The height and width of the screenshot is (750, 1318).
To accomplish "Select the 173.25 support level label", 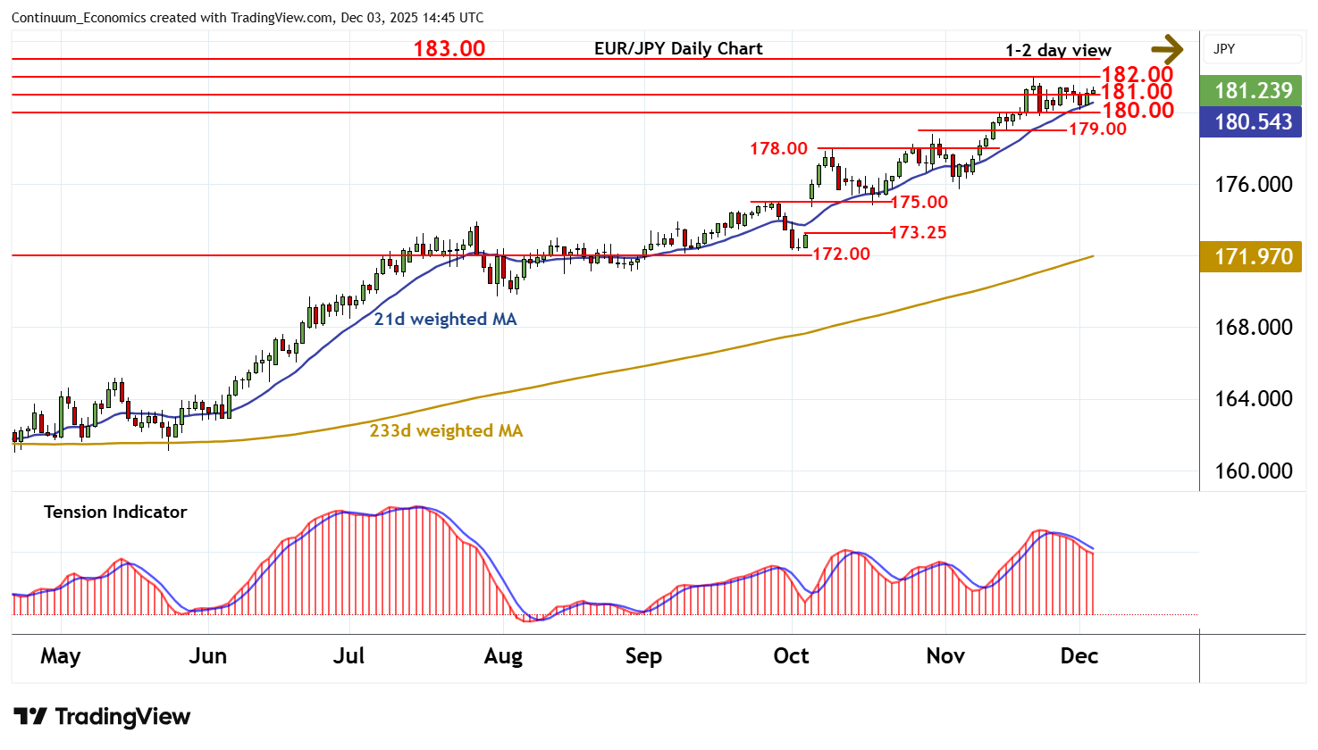I will 919,233.
